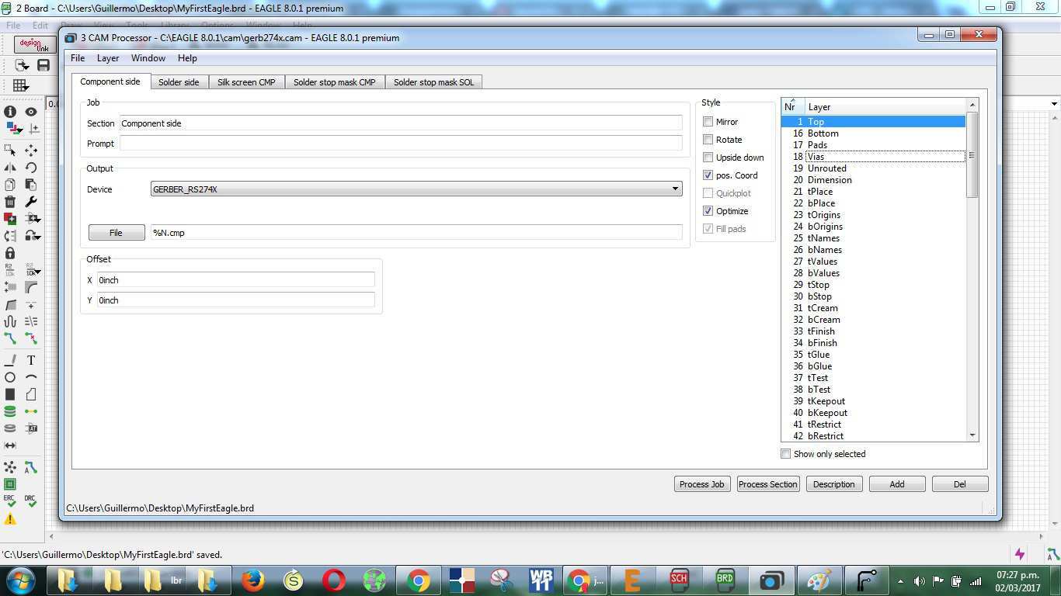Image resolution: width=1061 pixels, height=596 pixels.
Task: Select the Rotate tool
Action: (31, 168)
